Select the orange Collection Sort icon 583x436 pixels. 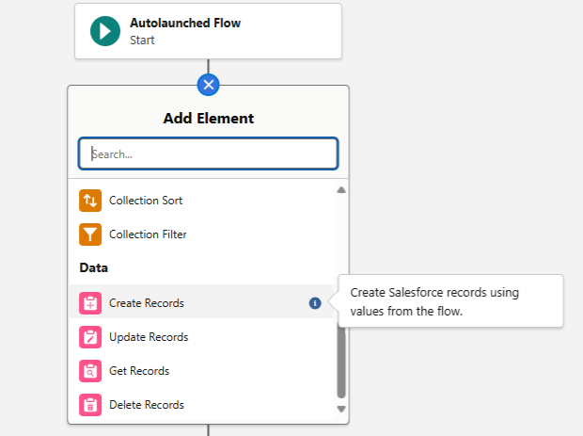click(x=90, y=201)
